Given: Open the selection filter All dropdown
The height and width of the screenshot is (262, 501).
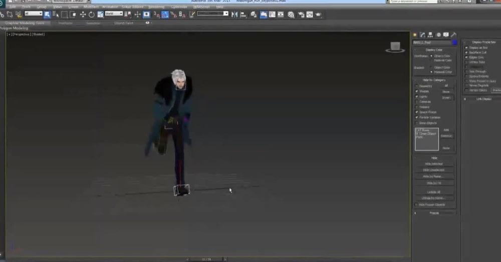Looking at the screenshot, I should (x=33, y=13).
